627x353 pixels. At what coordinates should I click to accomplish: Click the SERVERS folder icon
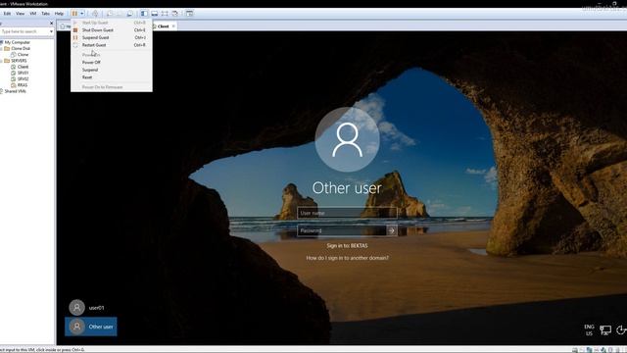tap(7, 61)
